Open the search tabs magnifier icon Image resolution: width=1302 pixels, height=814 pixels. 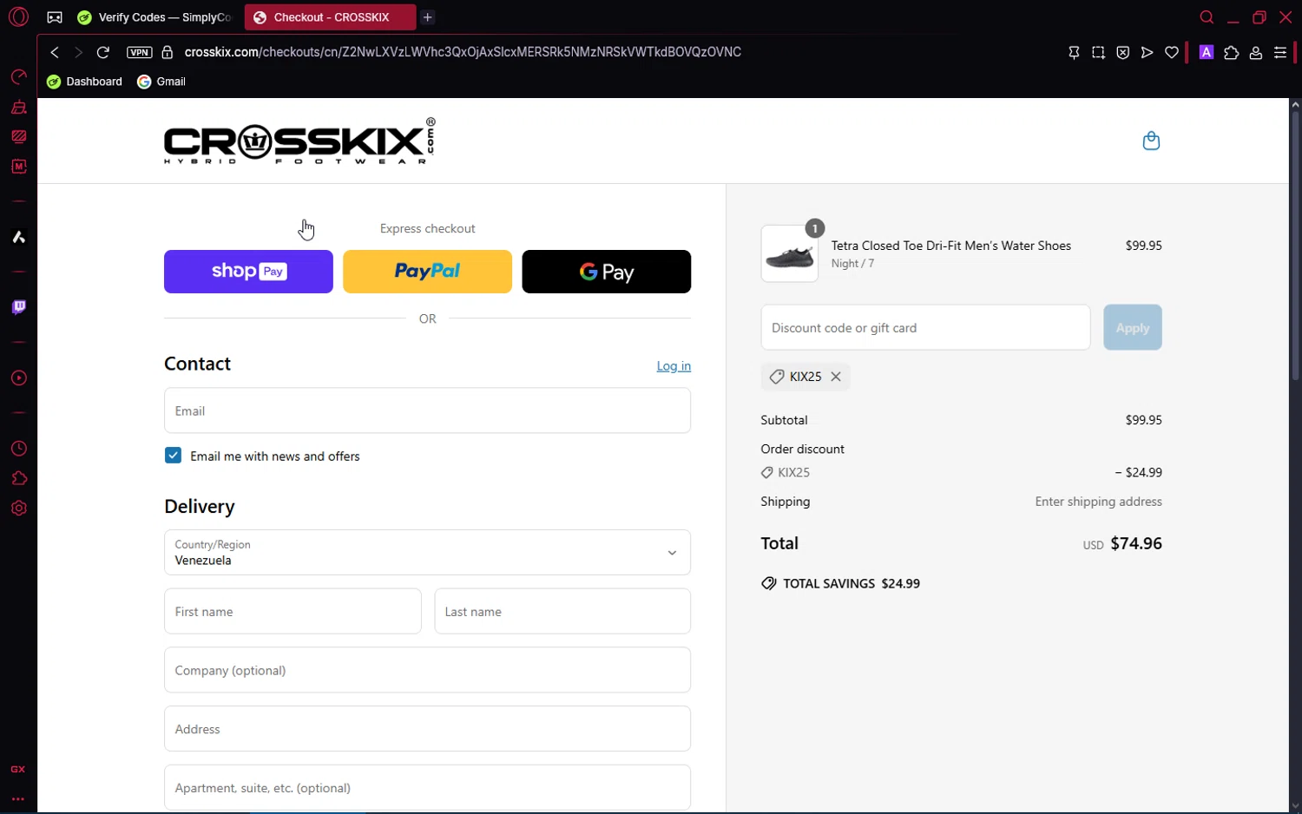(1207, 17)
